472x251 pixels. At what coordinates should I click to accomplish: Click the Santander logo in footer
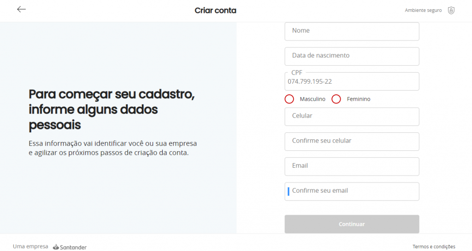click(x=70, y=247)
